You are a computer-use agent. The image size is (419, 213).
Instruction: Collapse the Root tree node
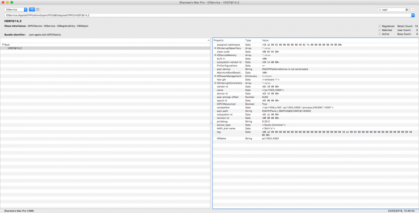pos(3,45)
